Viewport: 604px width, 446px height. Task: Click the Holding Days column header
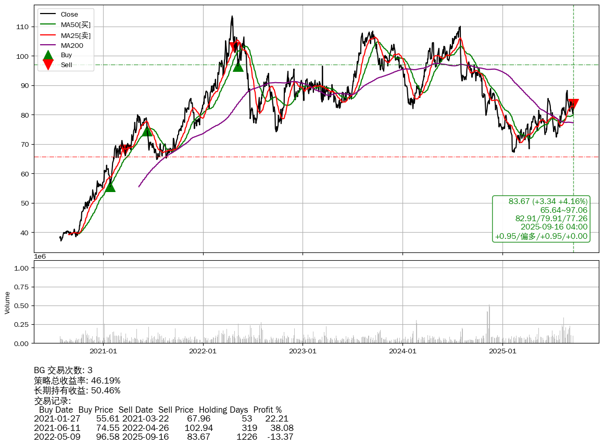coord(223,410)
